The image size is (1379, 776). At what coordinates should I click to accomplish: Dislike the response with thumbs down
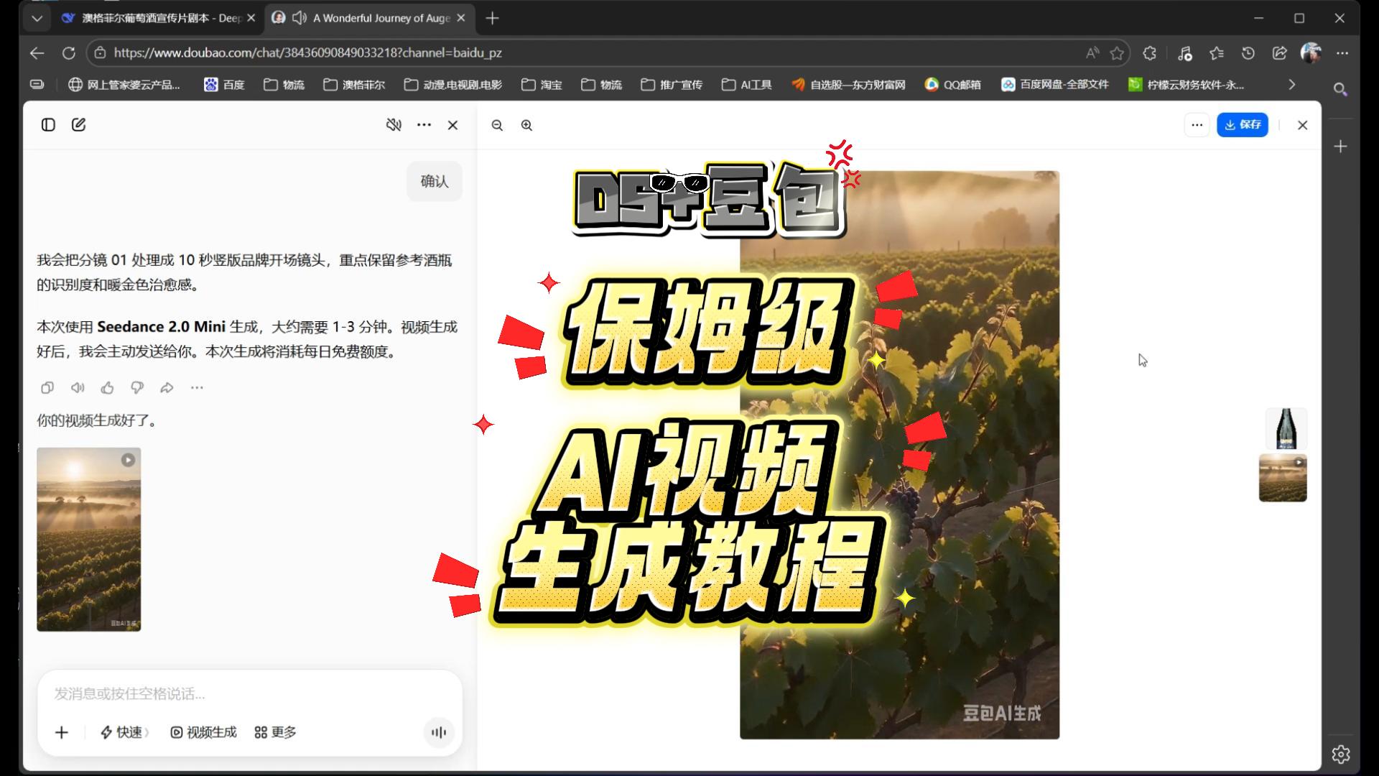[x=137, y=388]
